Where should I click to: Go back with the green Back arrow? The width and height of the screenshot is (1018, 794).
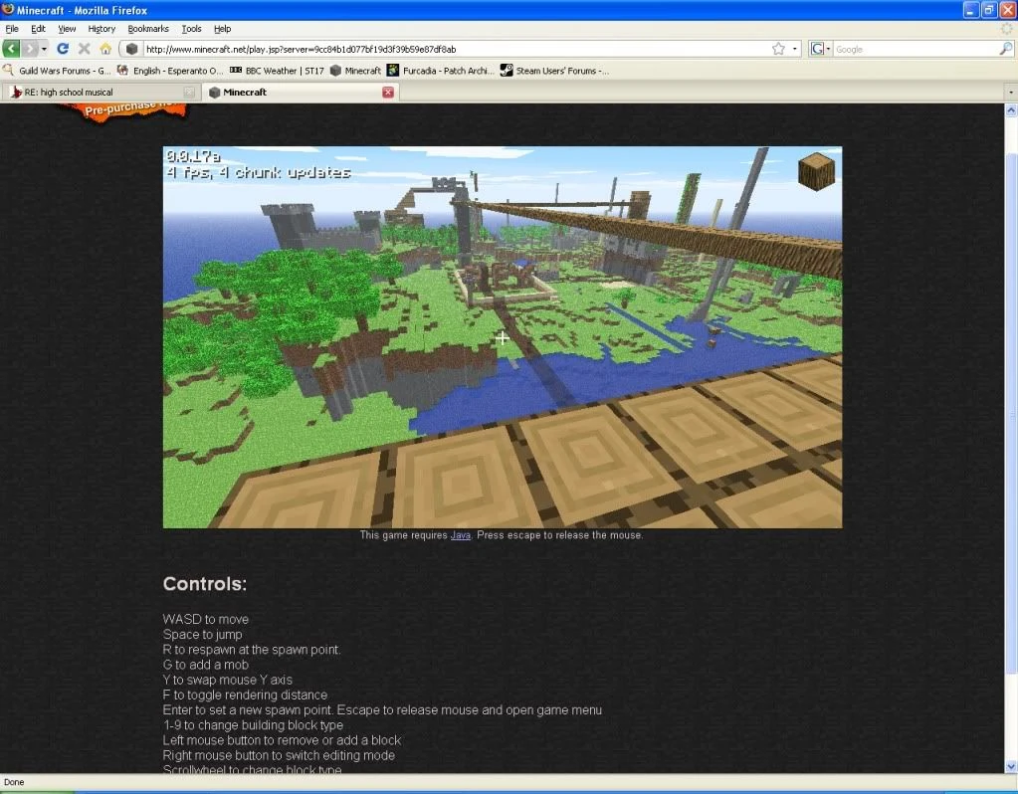[x=12, y=49]
